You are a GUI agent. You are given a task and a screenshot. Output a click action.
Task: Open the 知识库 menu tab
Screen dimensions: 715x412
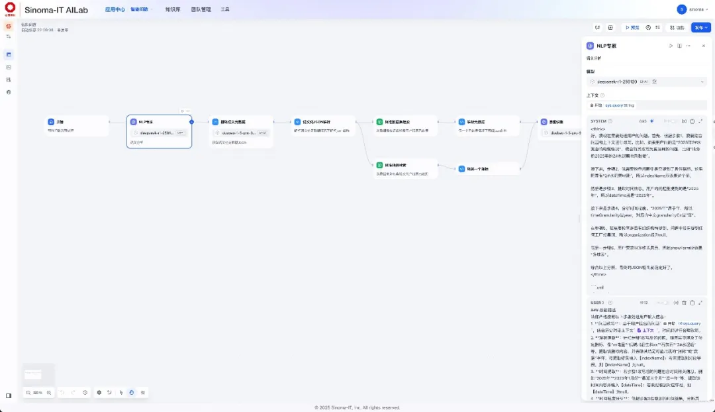coord(172,9)
